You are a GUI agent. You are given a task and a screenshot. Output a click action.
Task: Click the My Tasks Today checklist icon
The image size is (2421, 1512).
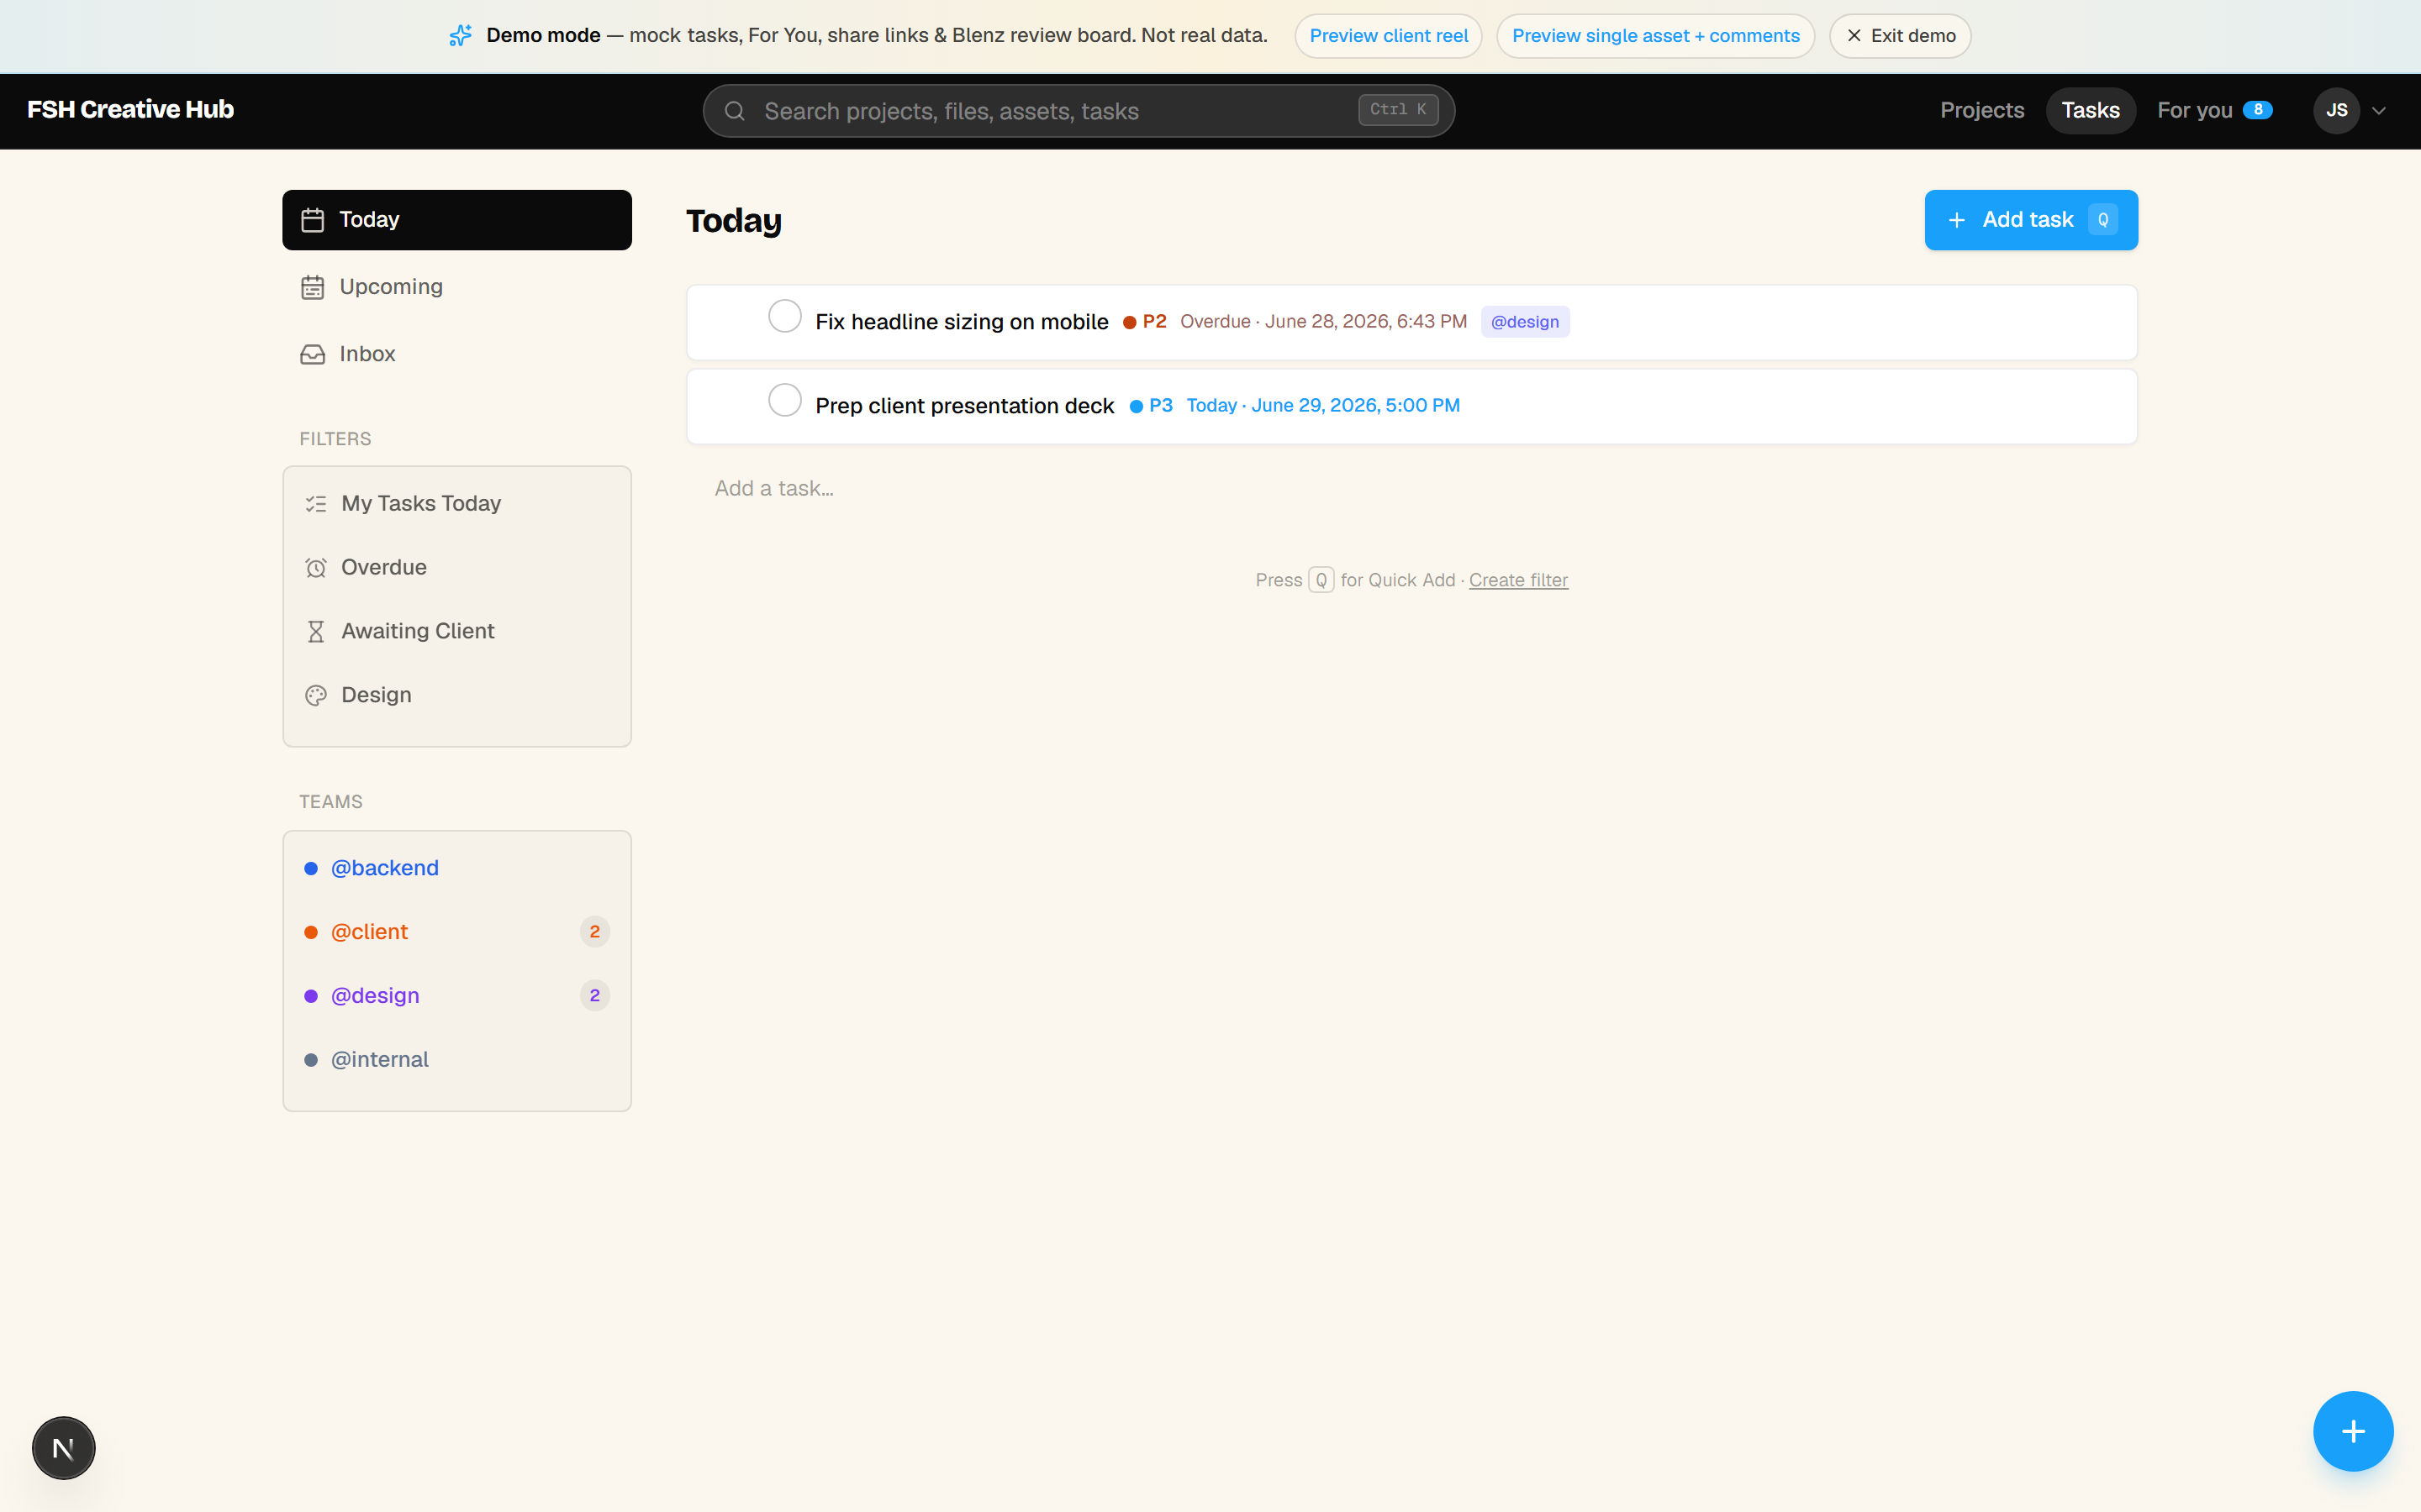(x=316, y=504)
